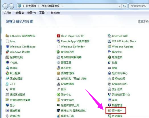Viewport: 149px width, 118px height.
Task: Expand the arrow before 控制面板 breadcrumb
Action: pyautogui.click(x=23, y=6)
